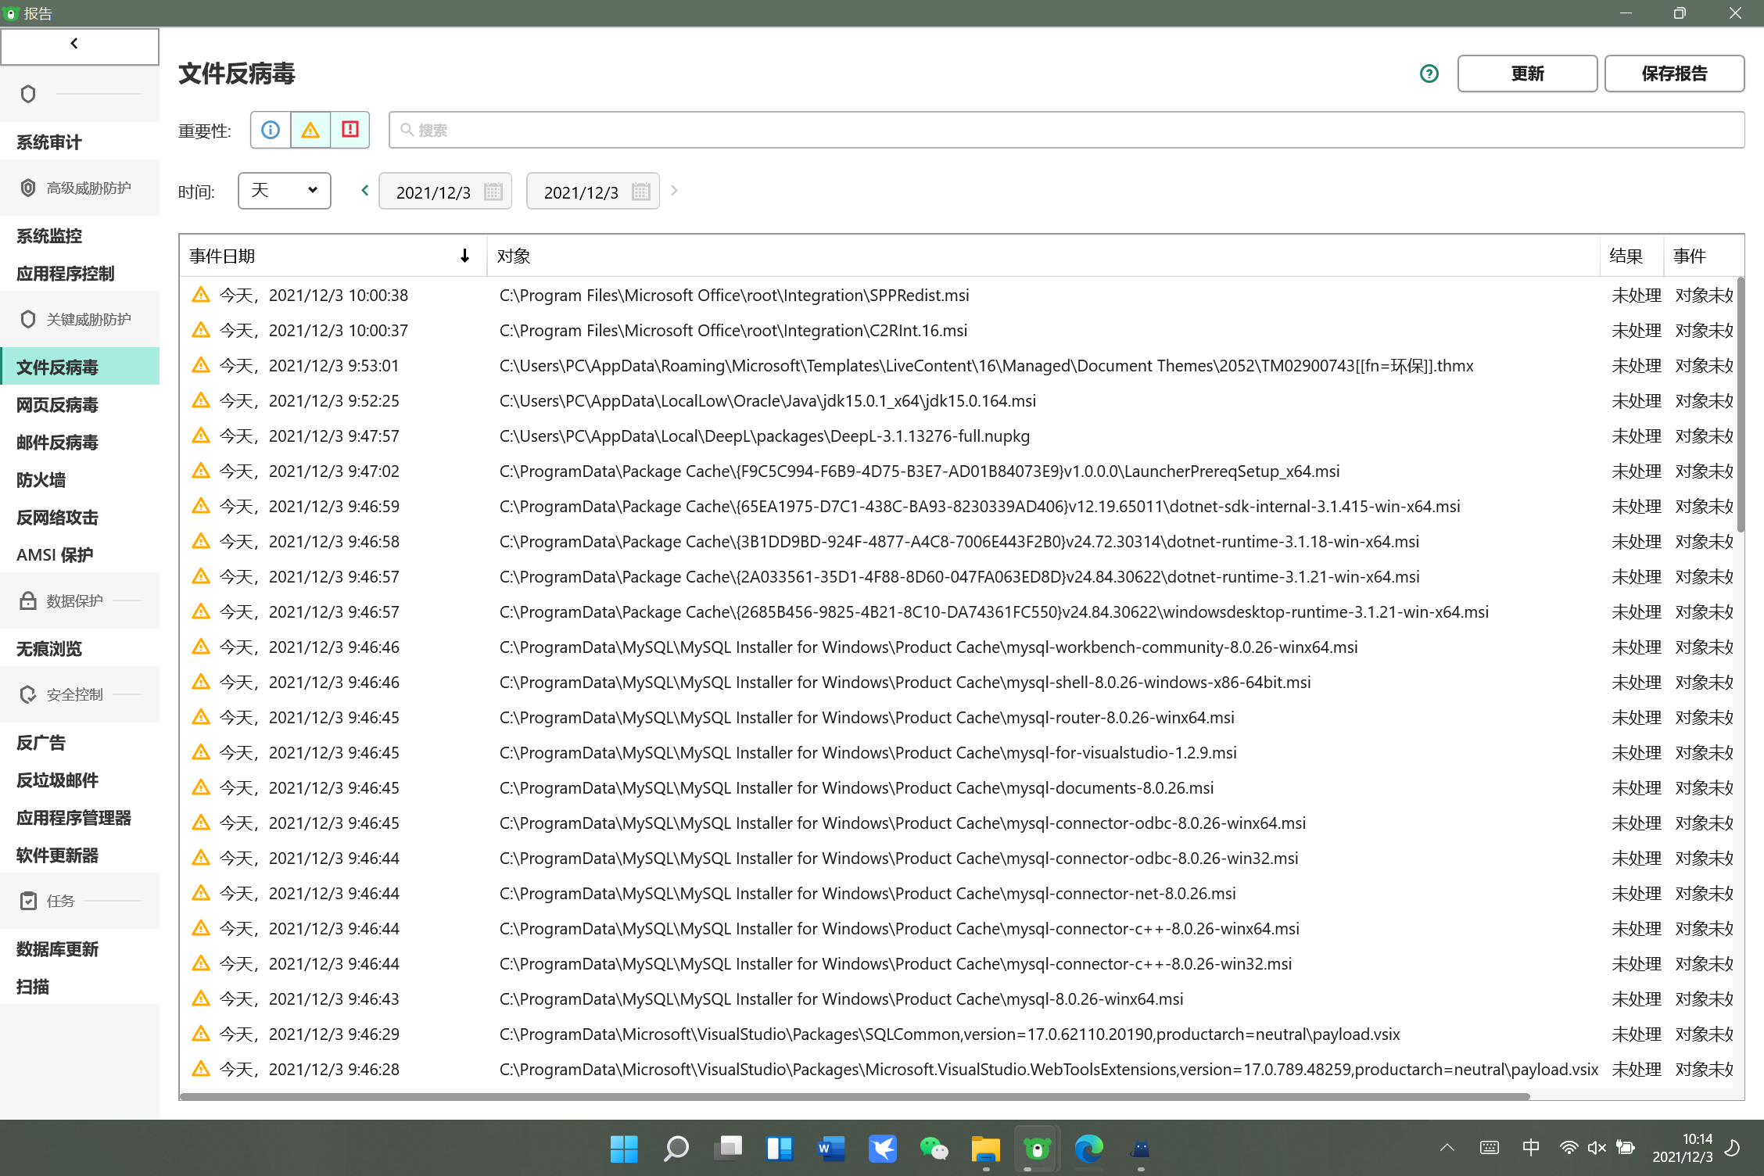Viewport: 1764px width, 1176px height.
Task: Open the start date calendar picker
Action: pyautogui.click(x=493, y=192)
